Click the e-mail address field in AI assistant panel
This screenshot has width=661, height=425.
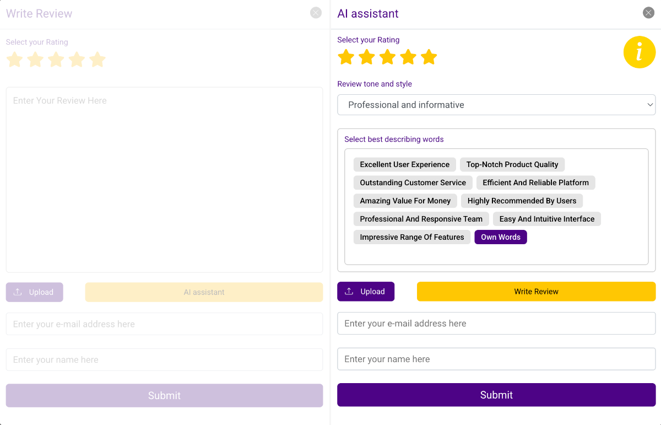point(496,323)
